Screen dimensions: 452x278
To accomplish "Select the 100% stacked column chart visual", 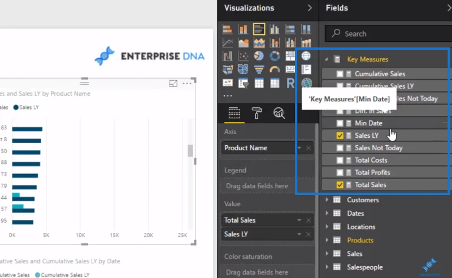I will (x=306, y=29).
